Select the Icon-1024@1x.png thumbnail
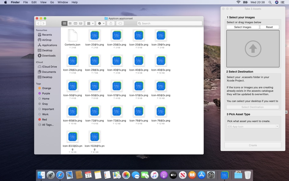The image size is (289, 181). (x=94, y=137)
